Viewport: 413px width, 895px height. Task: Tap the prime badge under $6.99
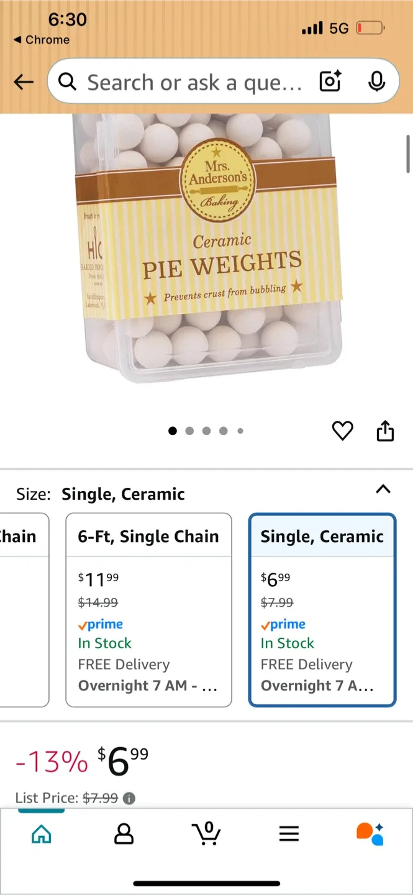tap(283, 624)
